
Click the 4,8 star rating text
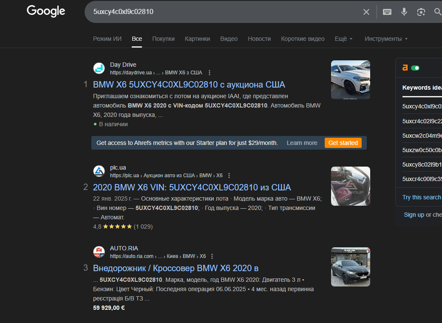97,227
